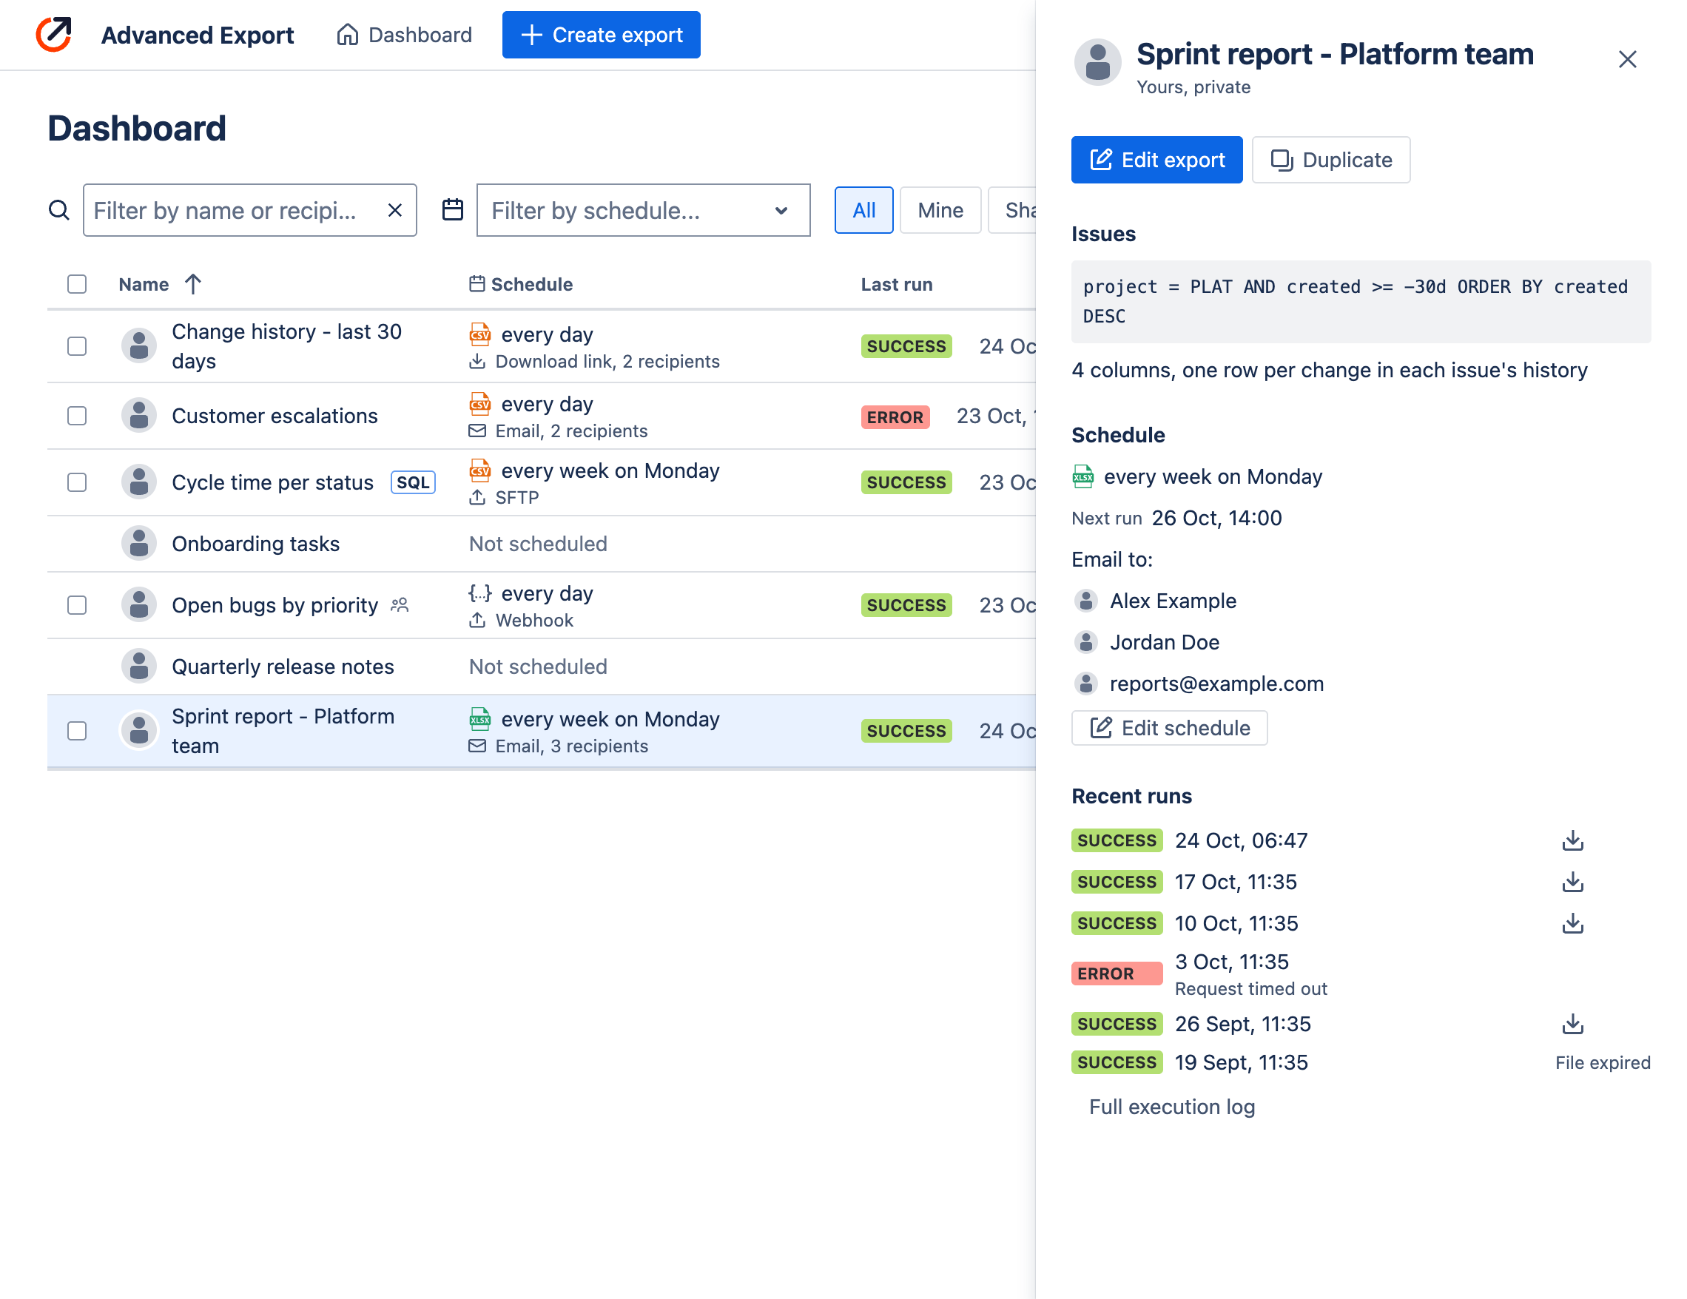This screenshot has height=1299, width=1687.
Task: Open Dashboard in the top navigation
Action: tap(404, 35)
